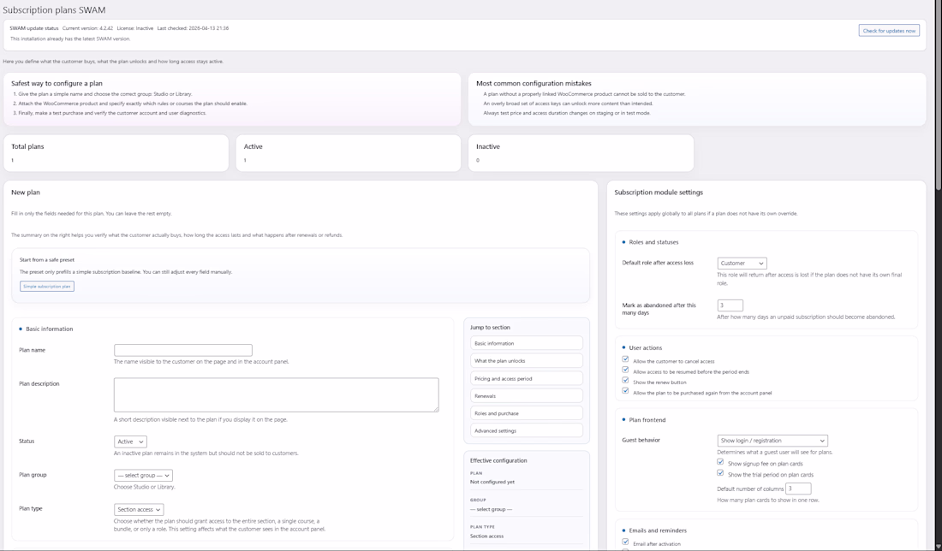
Task: Disable Show signup fee on plan cards
Action: pos(720,462)
